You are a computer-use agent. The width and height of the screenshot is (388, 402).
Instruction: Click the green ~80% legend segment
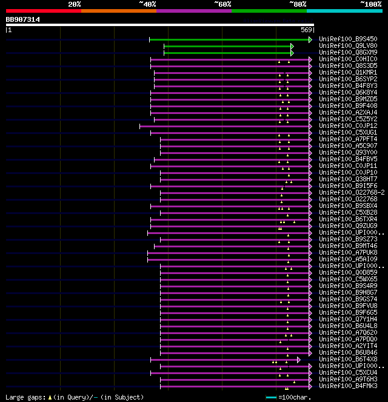(x=269, y=11)
